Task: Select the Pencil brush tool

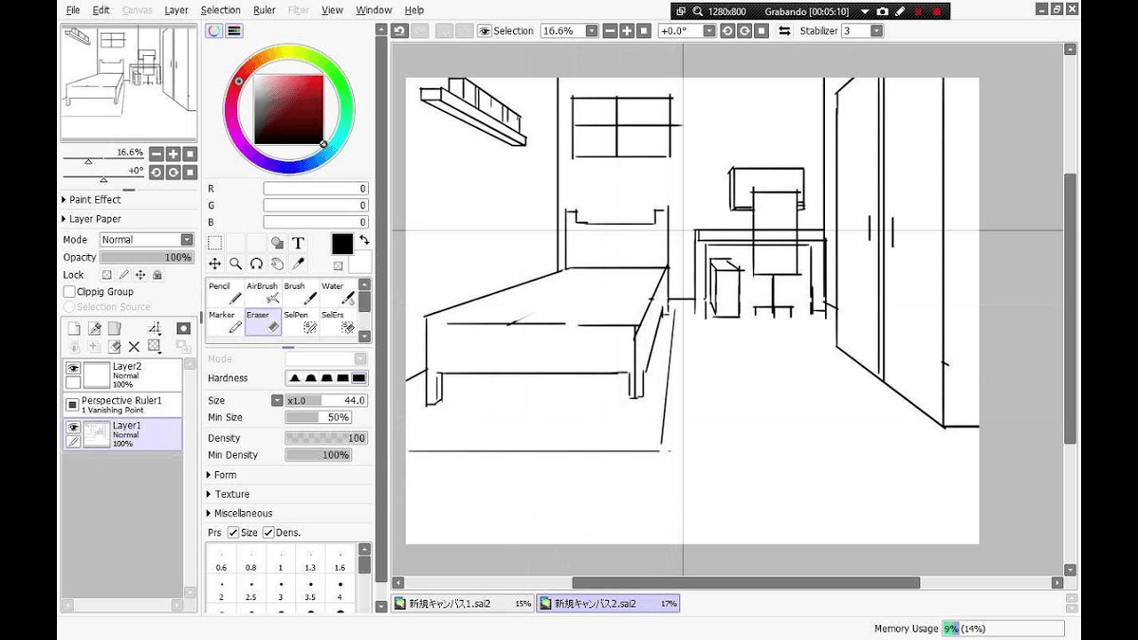Action: [x=224, y=294]
